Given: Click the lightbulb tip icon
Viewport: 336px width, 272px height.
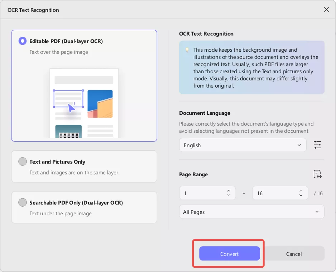Looking at the screenshot, I should (x=187, y=50).
